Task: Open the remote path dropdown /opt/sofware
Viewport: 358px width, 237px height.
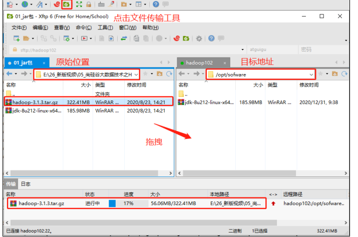Action: click(x=311, y=74)
